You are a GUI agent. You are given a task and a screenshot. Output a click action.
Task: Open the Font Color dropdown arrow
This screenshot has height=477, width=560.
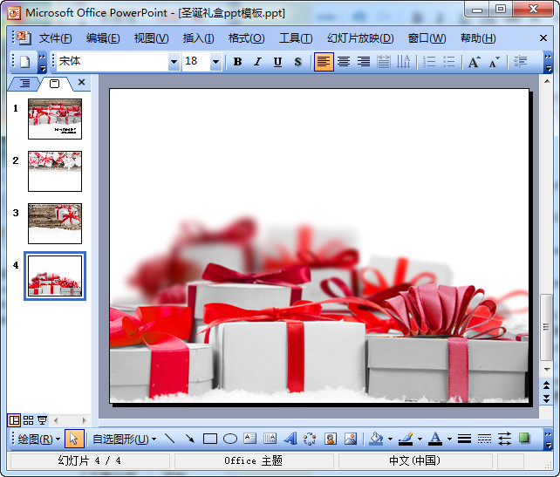pos(449,440)
